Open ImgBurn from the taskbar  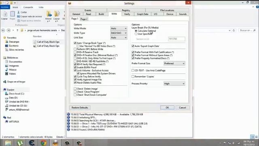(x=55, y=143)
